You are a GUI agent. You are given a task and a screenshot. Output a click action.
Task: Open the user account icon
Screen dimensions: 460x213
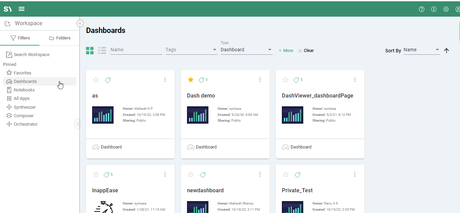(x=457, y=9)
